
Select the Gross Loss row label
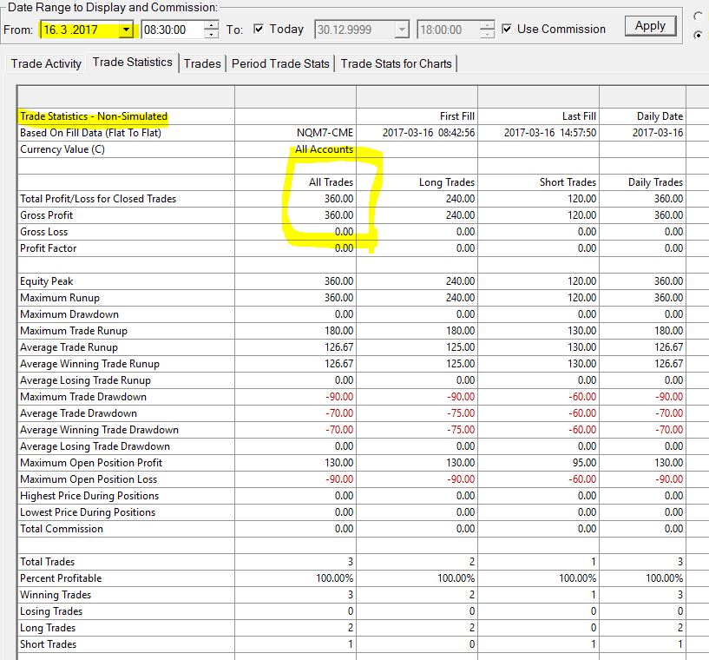44,232
